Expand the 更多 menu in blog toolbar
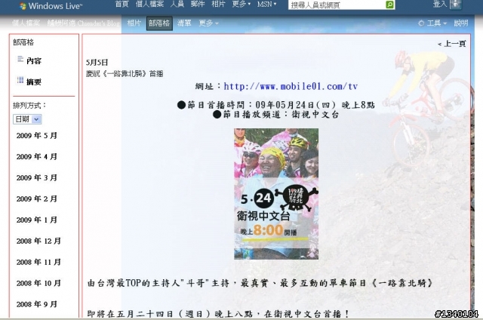Viewport: 483px width, 320px height. click(x=208, y=23)
